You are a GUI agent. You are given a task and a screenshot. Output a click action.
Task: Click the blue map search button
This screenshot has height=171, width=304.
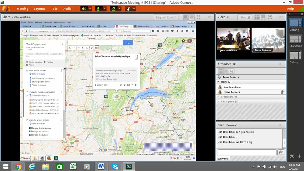(x=127, y=43)
